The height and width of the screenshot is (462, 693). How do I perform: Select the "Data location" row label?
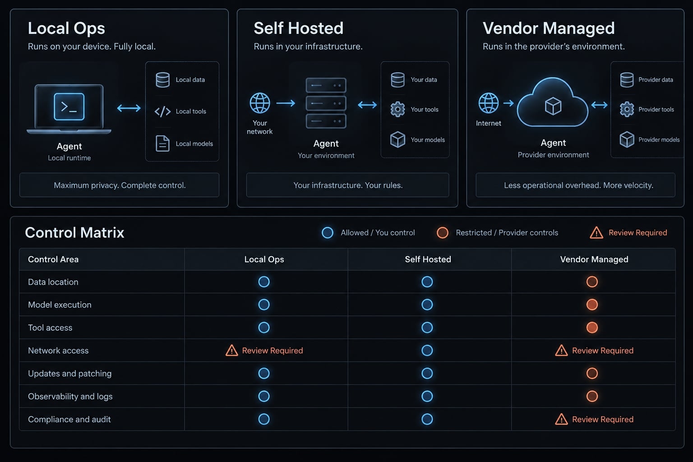pos(53,282)
